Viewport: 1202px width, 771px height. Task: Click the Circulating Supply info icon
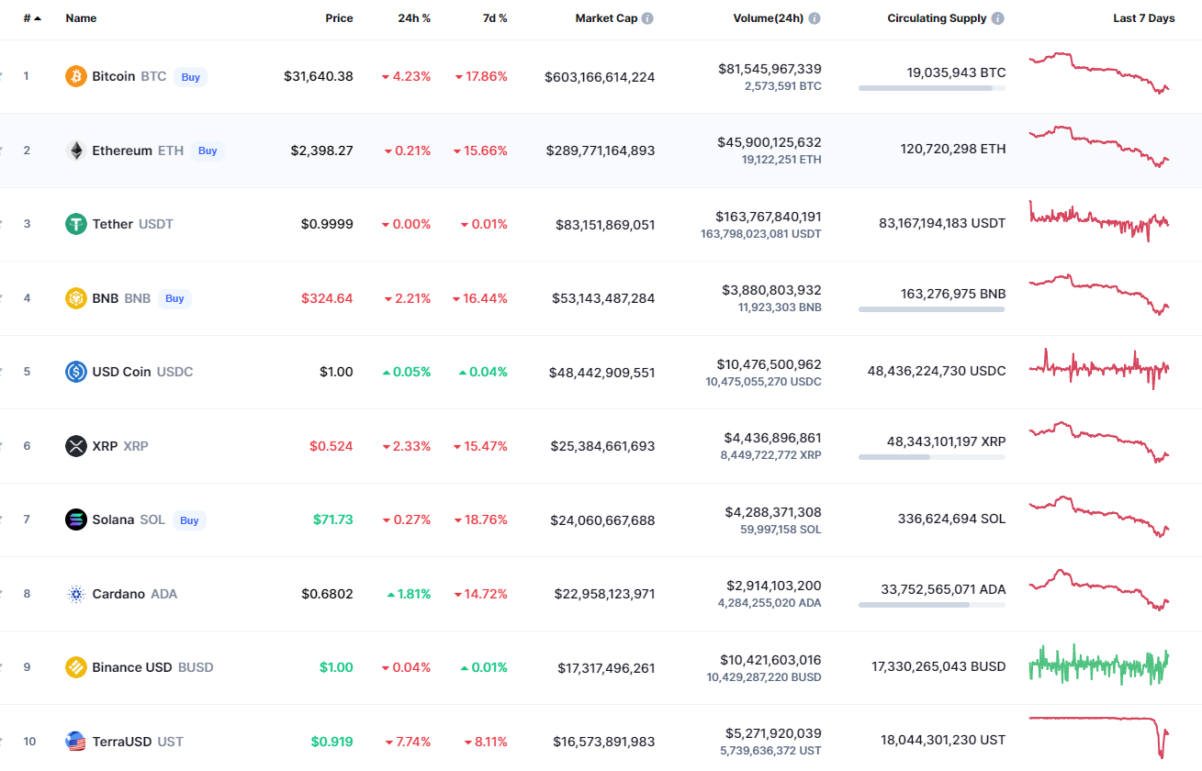point(998,18)
